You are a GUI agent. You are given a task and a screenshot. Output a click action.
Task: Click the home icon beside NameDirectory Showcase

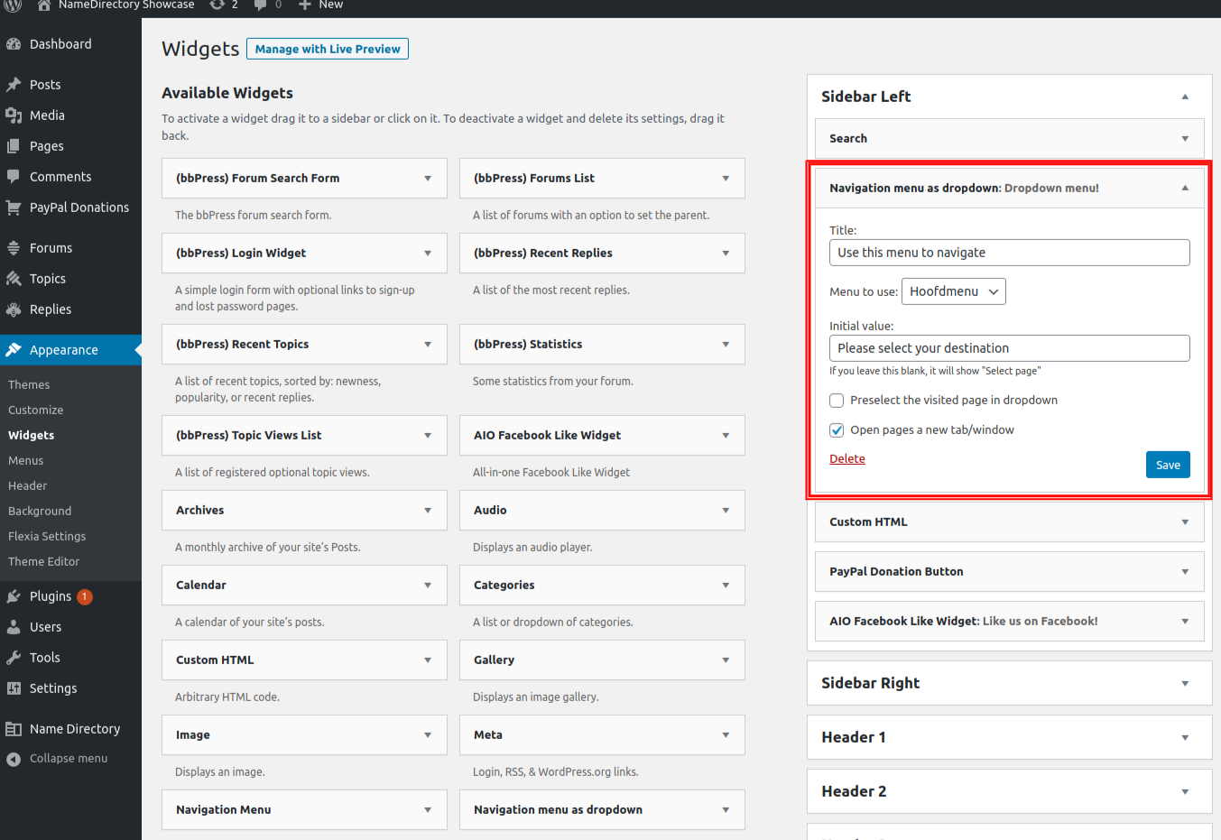43,5
